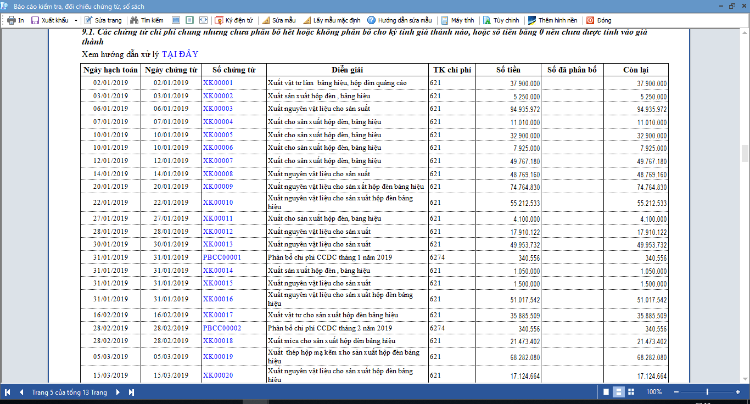The width and height of the screenshot is (750, 404).
Task: Switch to continuous page layout view
Action: tap(618, 392)
